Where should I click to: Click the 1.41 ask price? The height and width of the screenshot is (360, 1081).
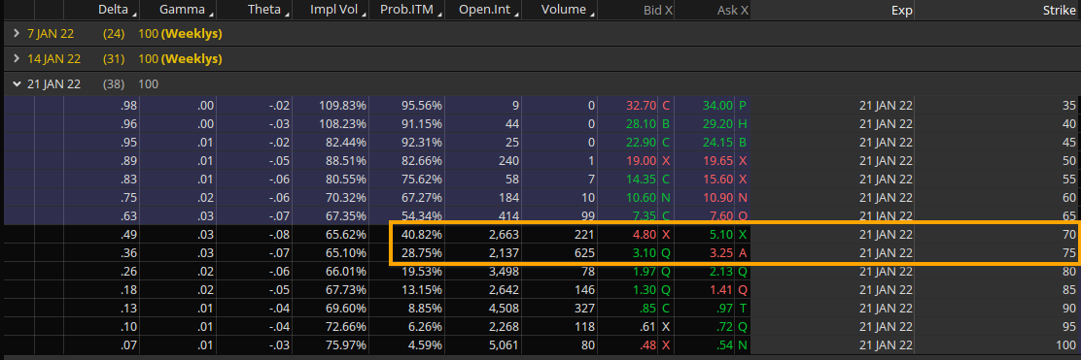pos(720,290)
